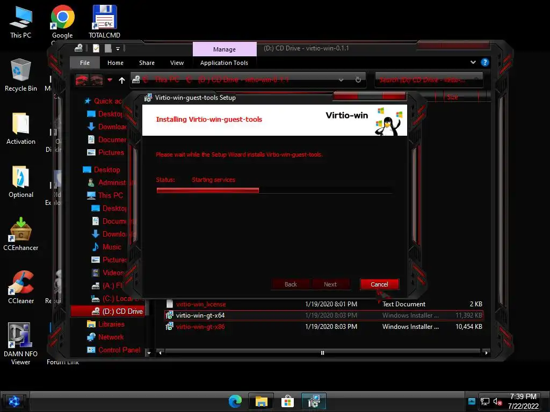
Task: Click horizontal scrollbar in file list
Action: pyautogui.click(x=322, y=353)
